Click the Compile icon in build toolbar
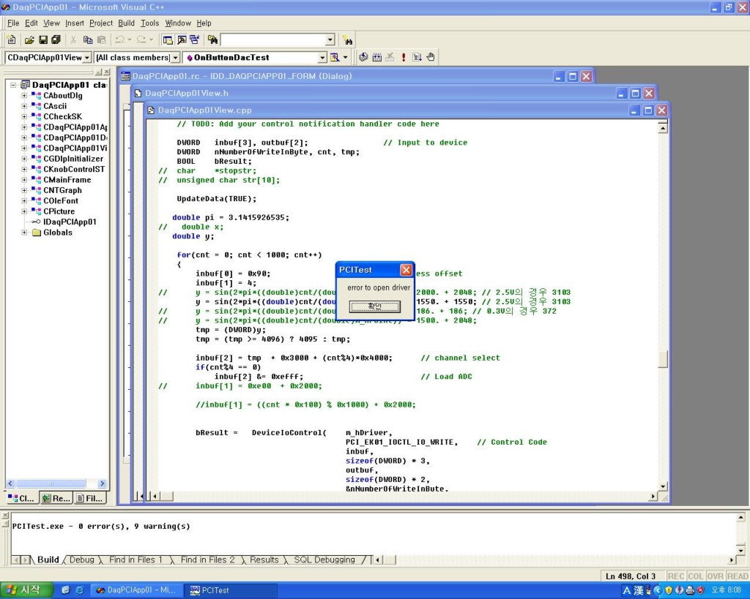Viewport: 750px width, 599px height. click(363, 57)
